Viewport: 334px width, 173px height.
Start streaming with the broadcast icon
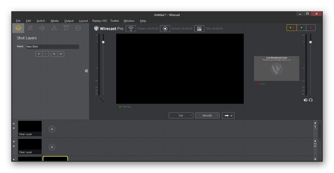[x=131, y=28]
